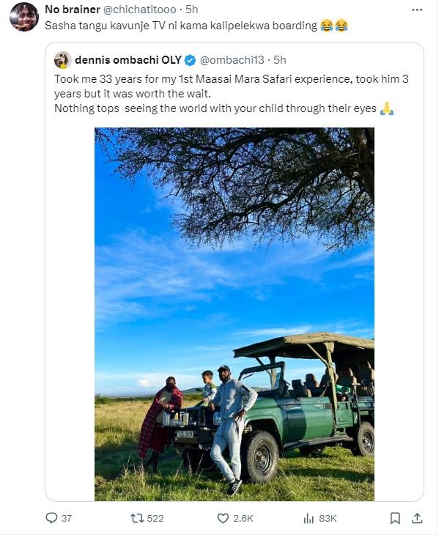The image size is (447, 537).
Task: Click the praying hands emoji in quoted tweet
Action: click(x=387, y=108)
